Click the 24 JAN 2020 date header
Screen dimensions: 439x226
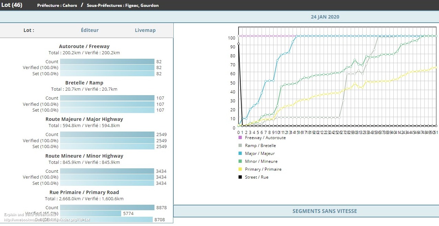(325, 17)
